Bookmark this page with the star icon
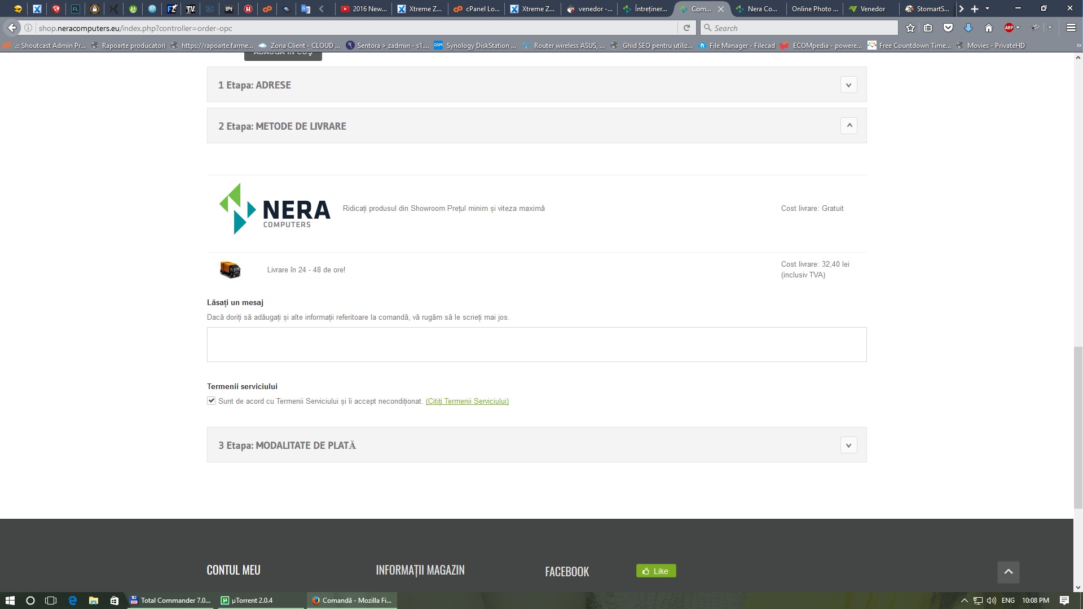 click(x=910, y=28)
